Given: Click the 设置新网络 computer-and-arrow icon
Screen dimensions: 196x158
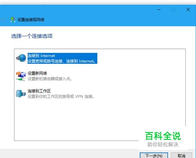Looking at the screenshot, I should tap(21, 76).
